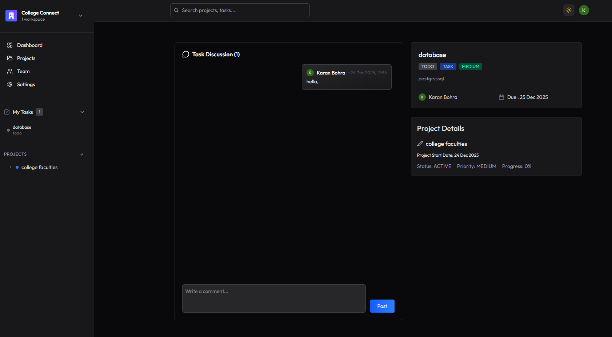The image size is (612, 337).
Task: Click the database task title heading
Action: 432,55
